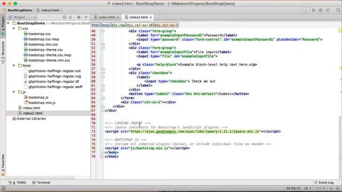Click the Run play icon
The image size is (342, 192).
coord(314,10)
